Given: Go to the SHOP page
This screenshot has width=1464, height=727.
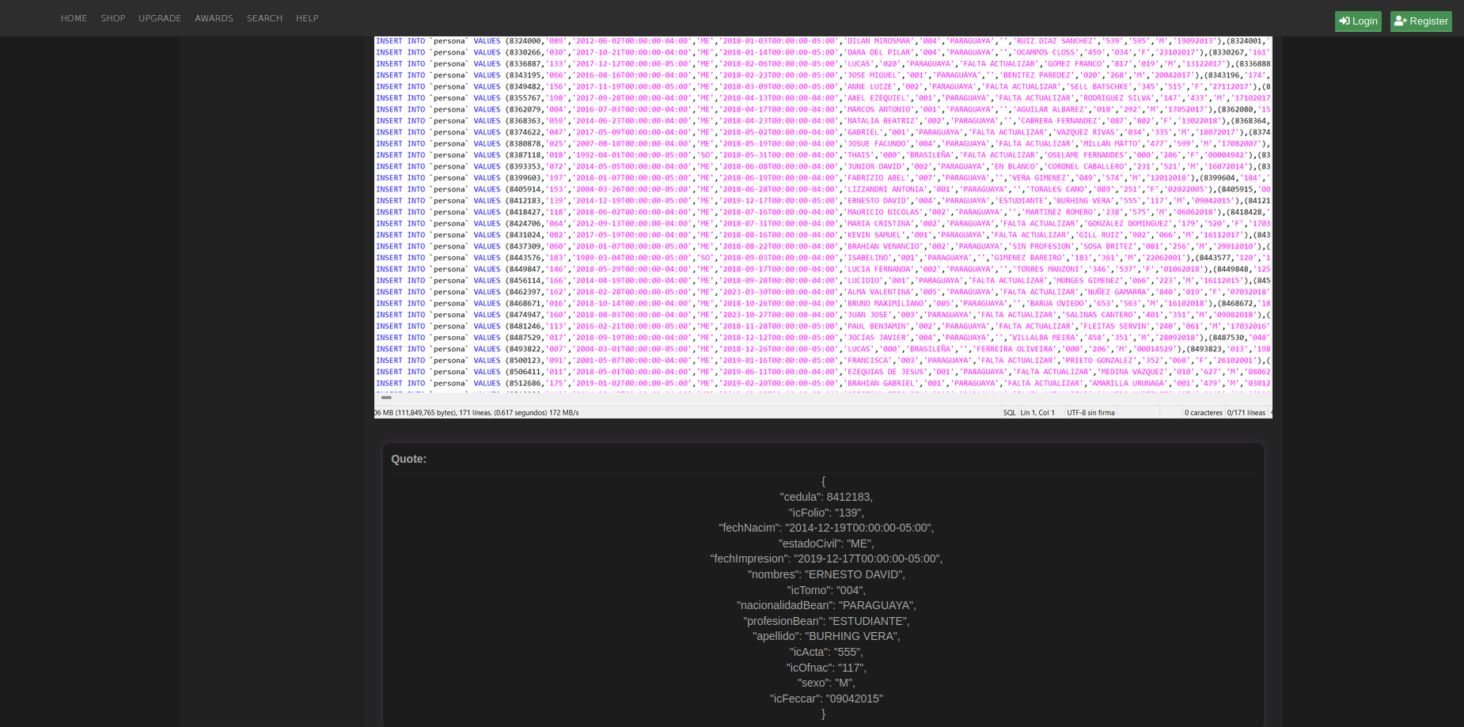Looking at the screenshot, I should tap(113, 18).
